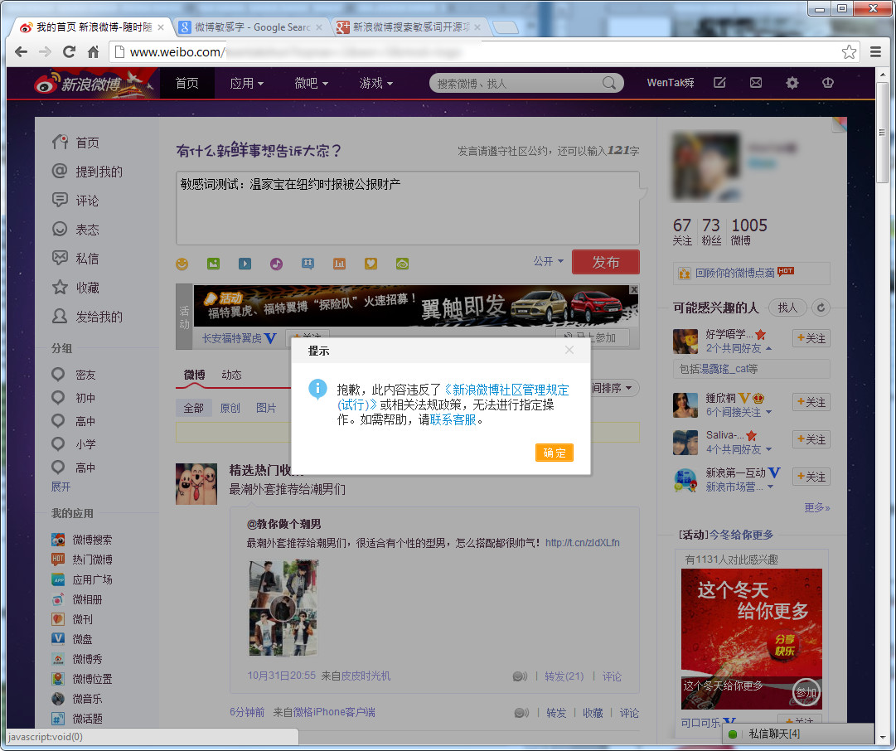Open the browser home page button
Screen dimensions: 896x751
click(93, 52)
